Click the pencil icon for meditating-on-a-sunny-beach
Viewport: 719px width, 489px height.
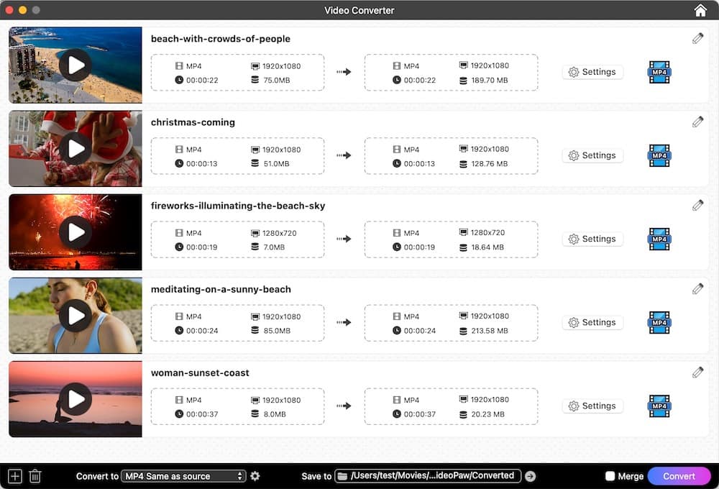pos(697,288)
